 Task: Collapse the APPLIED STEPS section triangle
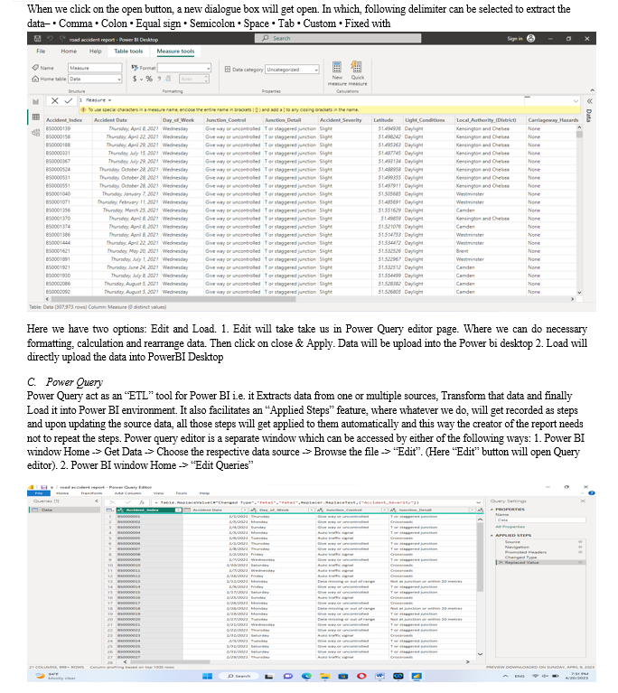coord(492,536)
